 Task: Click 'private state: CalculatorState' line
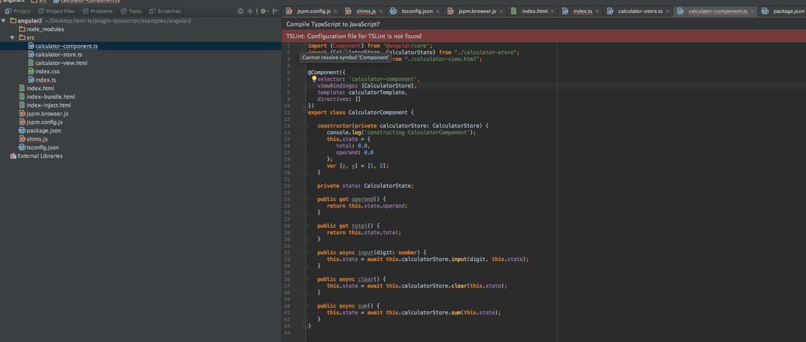coord(365,185)
